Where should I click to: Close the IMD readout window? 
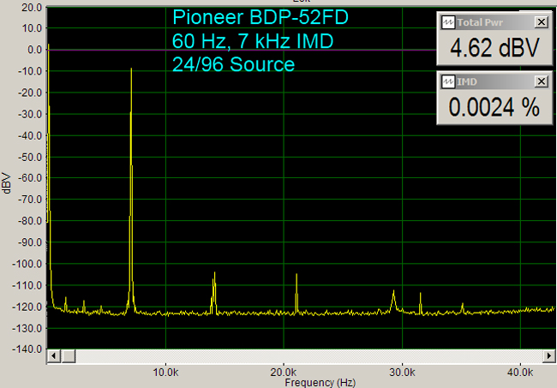[541, 81]
